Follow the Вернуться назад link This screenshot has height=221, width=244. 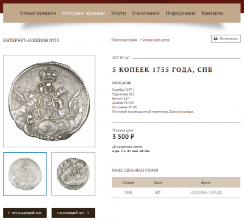(124, 40)
